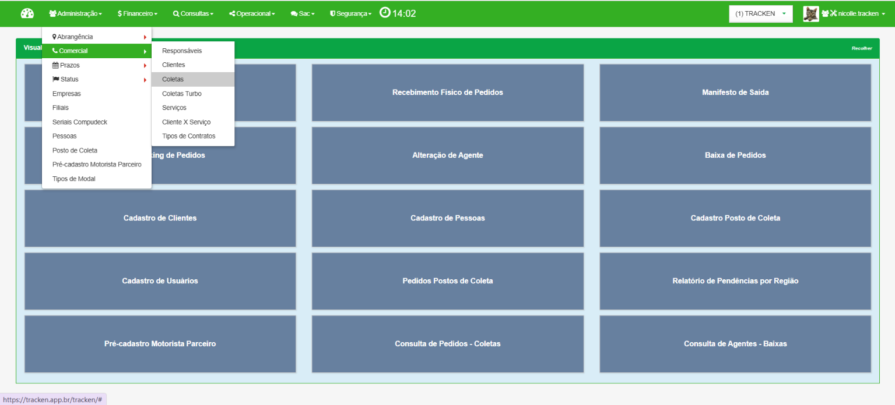Open the Cadastro de Pessoas tile

coord(448,218)
